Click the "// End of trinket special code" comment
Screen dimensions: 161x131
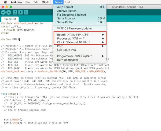coord(25,110)
